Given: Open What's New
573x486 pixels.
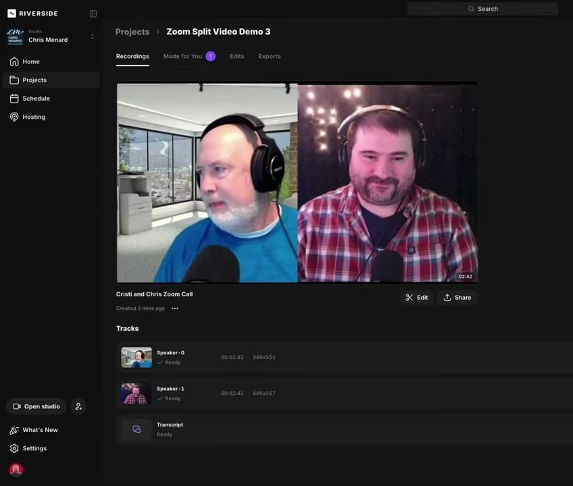Looking at the screenshot, I should (34, 430).
